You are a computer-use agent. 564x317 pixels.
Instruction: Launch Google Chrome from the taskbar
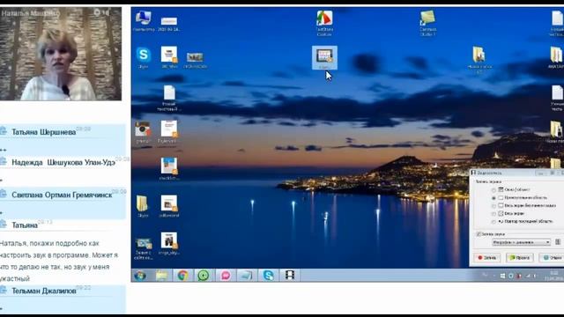(182, 276)
